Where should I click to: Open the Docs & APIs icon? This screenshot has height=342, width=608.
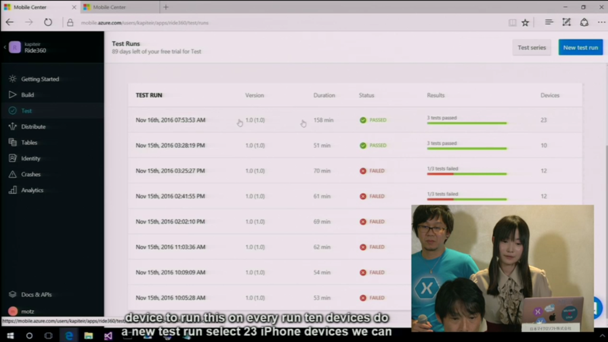point(12,295)
